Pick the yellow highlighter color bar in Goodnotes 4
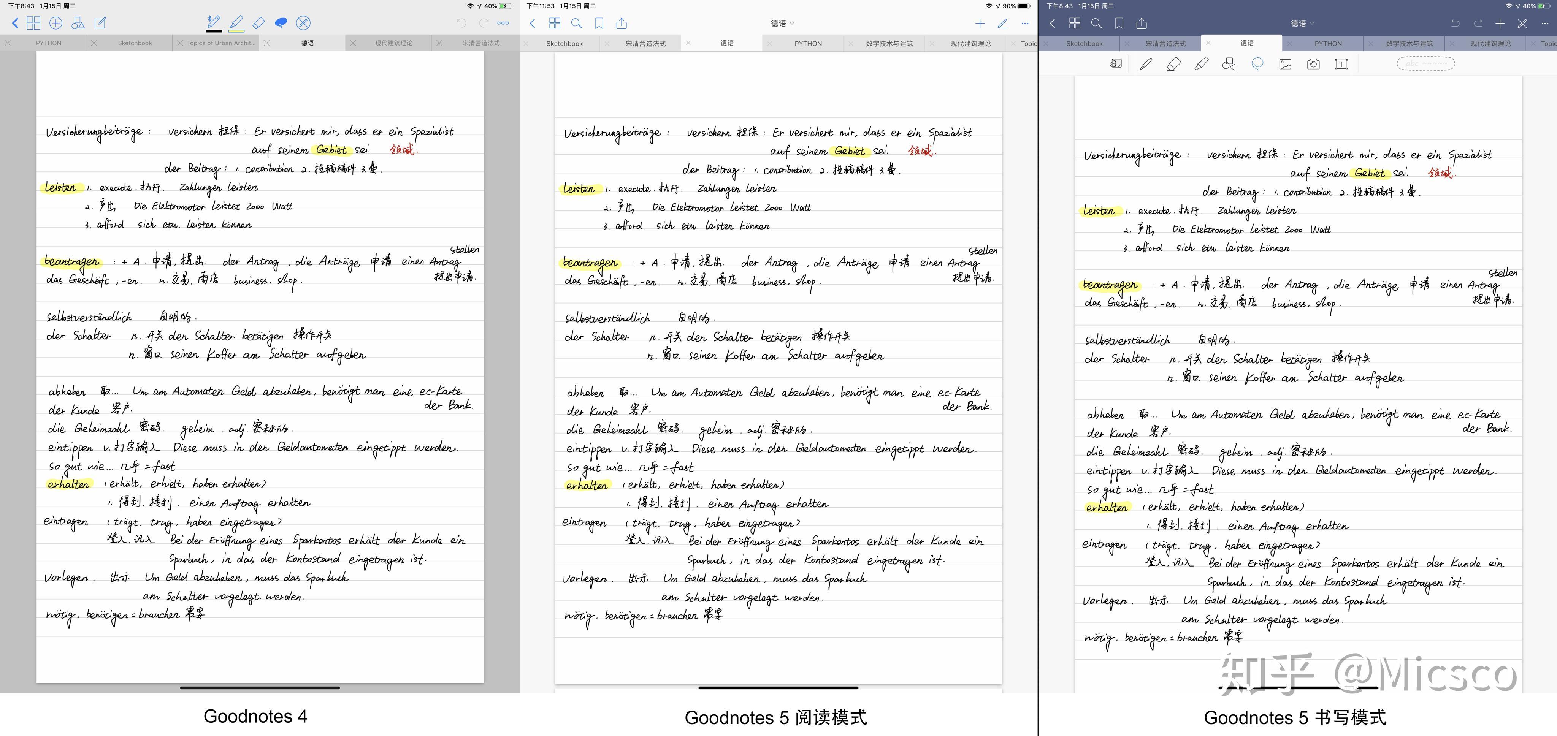Image resolution: width=1557 pixels, height=736 pixels. (236, 31)
